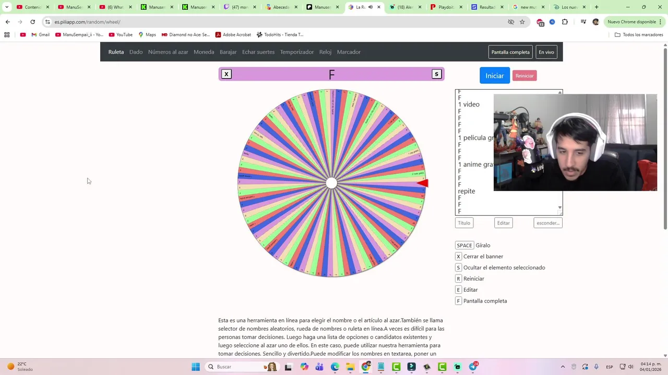668x375 pixels.
Task: Open the Pantalla completa option in the navbar
Action: click(x=510, y=52)
